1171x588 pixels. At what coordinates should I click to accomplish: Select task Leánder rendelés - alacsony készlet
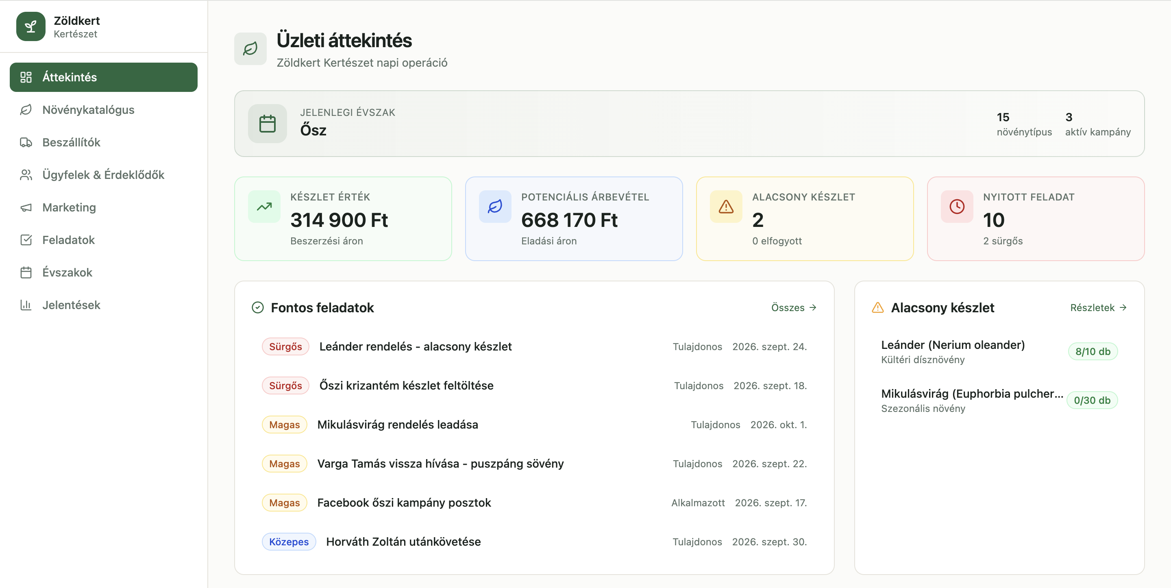pos(534,346)
